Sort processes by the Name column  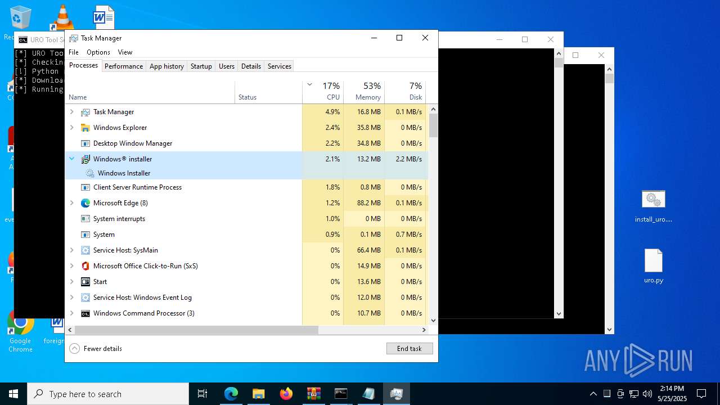click(x=150, y=92)
